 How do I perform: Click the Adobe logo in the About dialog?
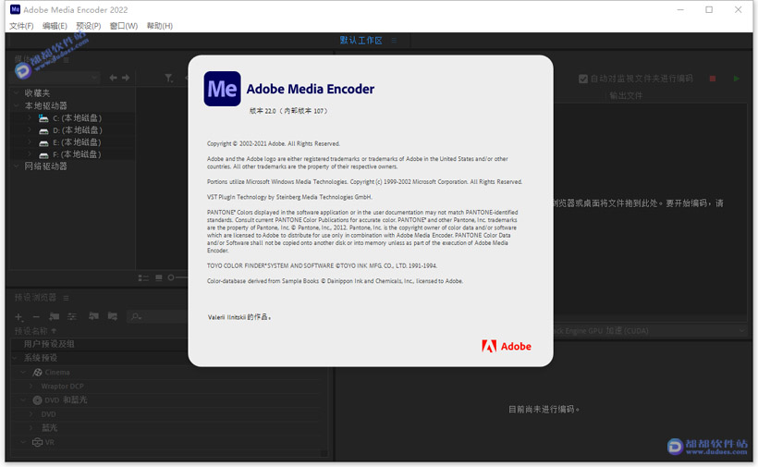tap(507, 346)
